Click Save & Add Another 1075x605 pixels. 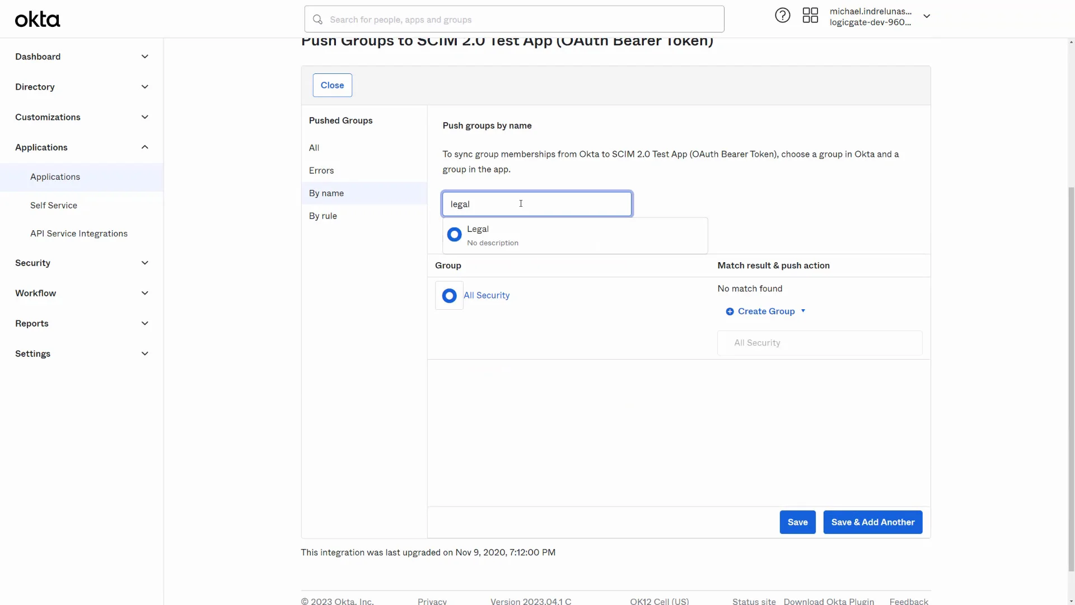(x=872, y=522)
